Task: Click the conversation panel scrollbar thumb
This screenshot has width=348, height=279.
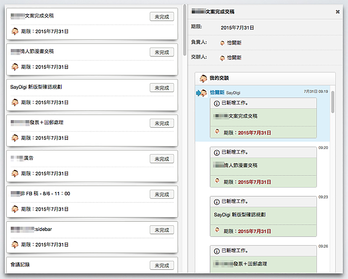Action: [333, 102]
